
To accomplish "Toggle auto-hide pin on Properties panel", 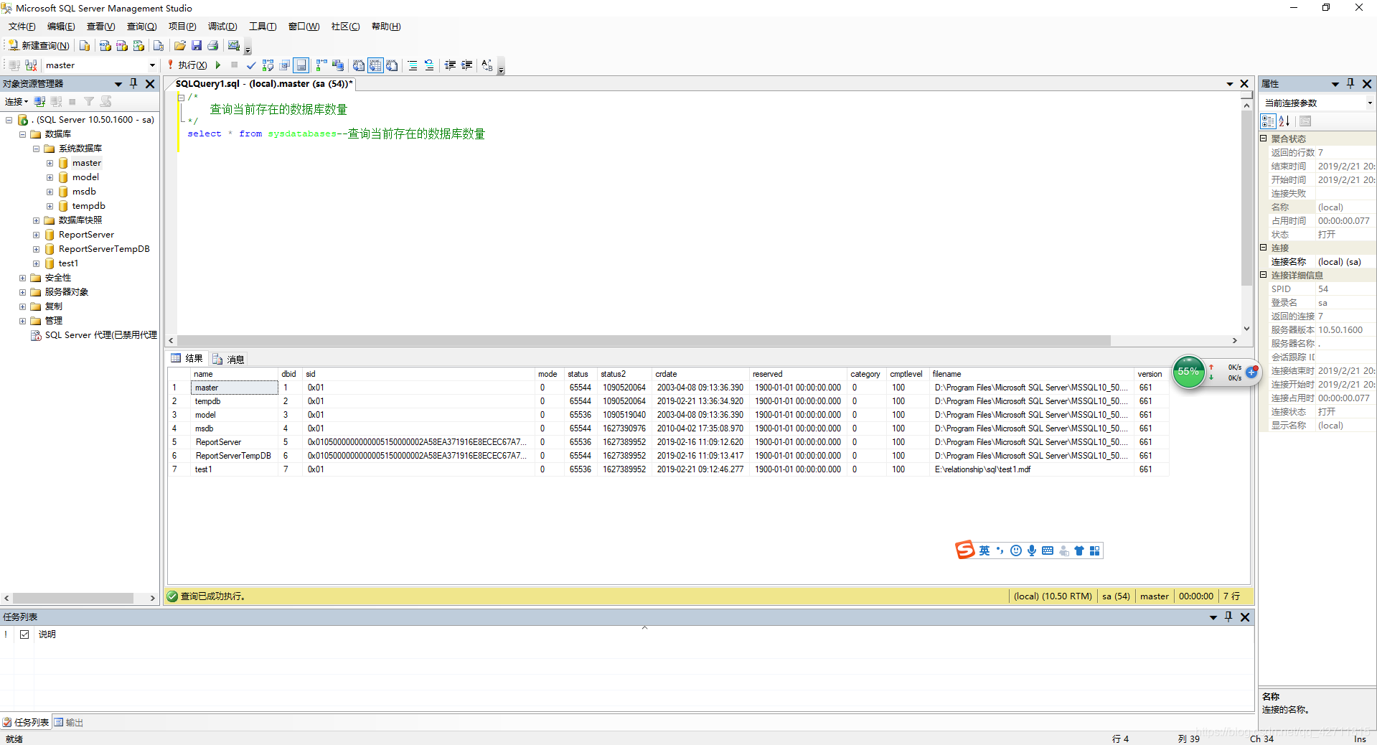I will [x=1350, y=84].
